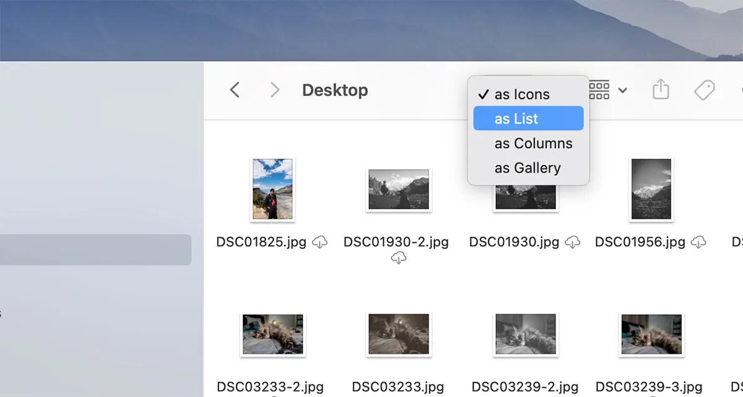Switch to 'as Gallery' view
This screenshot has height=397, width=743.
pyautogui.click(x=528, y=167)
